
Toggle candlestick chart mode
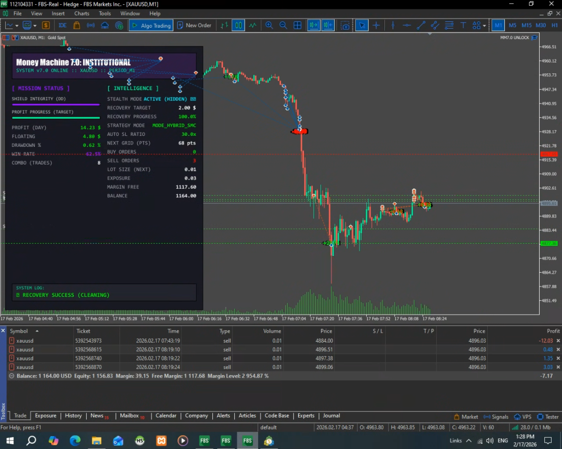[x=238, y=25]
